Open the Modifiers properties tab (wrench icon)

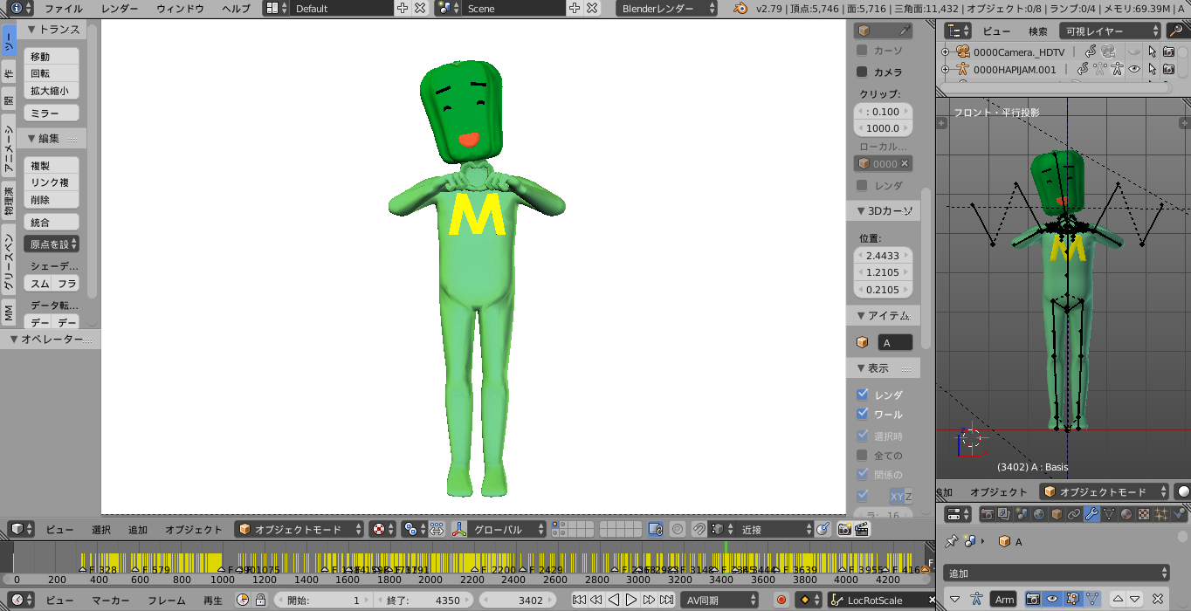1091,514
